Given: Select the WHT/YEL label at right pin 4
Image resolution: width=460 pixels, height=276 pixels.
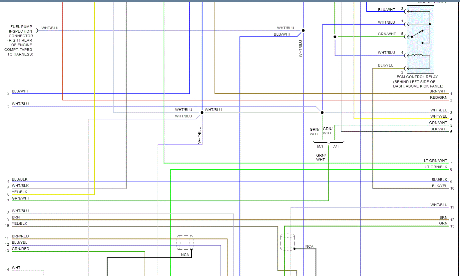Looking at the screenshot, I should point(439,116).
